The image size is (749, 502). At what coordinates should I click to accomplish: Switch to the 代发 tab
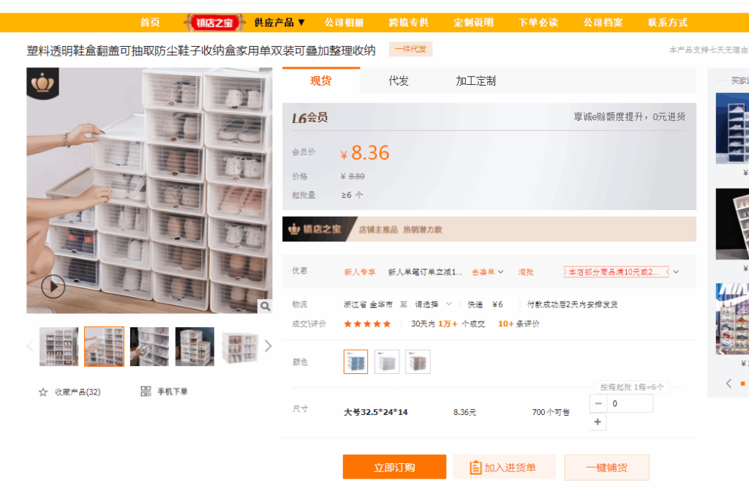coord(399,81)
